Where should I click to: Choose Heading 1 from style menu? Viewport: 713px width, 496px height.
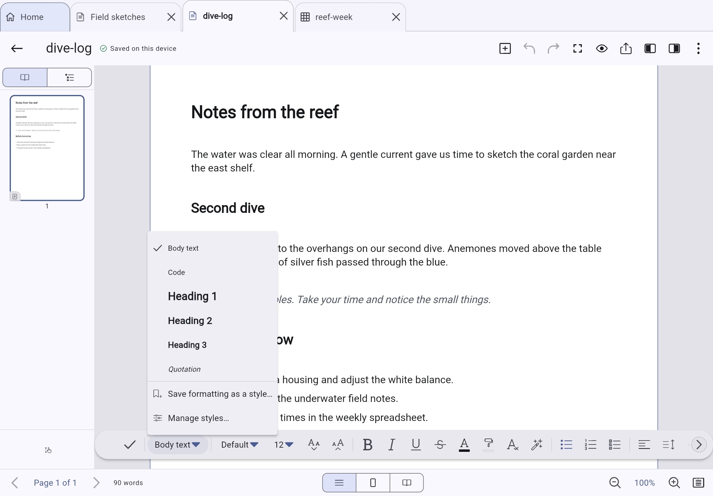pyautogui.click(x=212, y=296)
